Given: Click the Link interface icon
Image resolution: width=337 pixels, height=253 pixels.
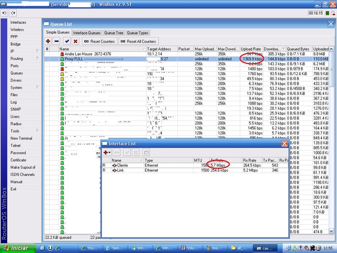Looking at the screenshot, I should coord(114,170).
